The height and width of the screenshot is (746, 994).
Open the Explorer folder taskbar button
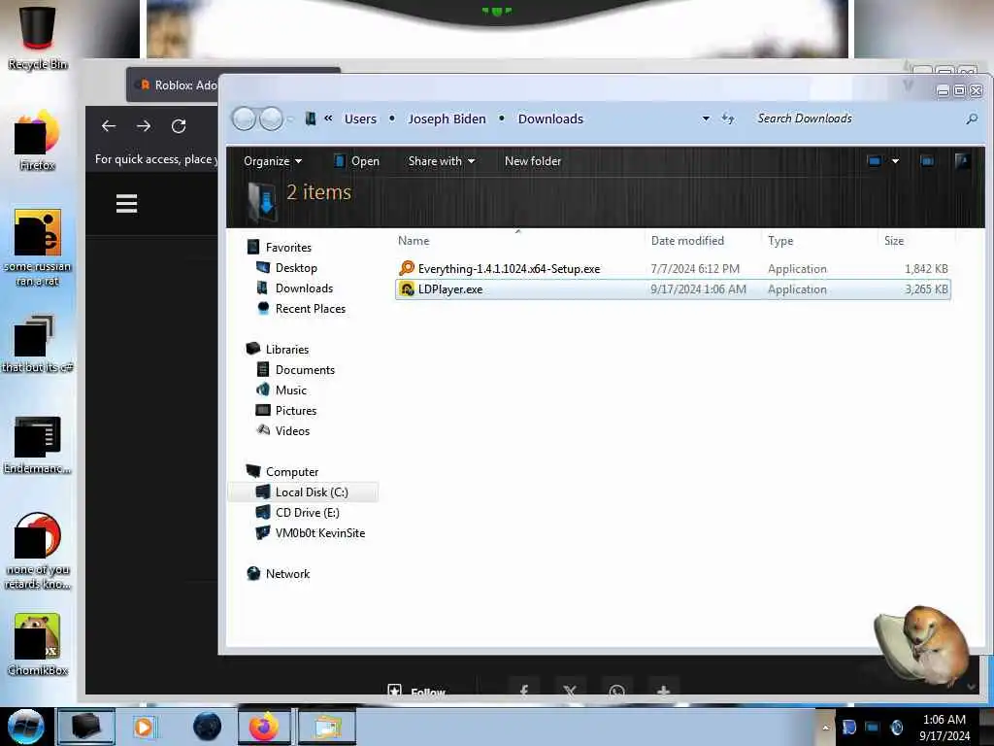coord(327,727)
